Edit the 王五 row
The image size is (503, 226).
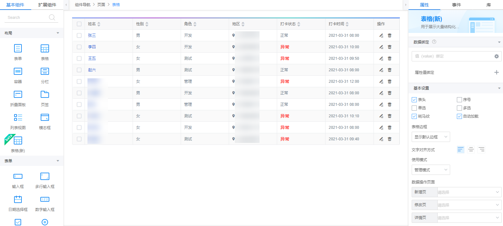click(381, 58)
